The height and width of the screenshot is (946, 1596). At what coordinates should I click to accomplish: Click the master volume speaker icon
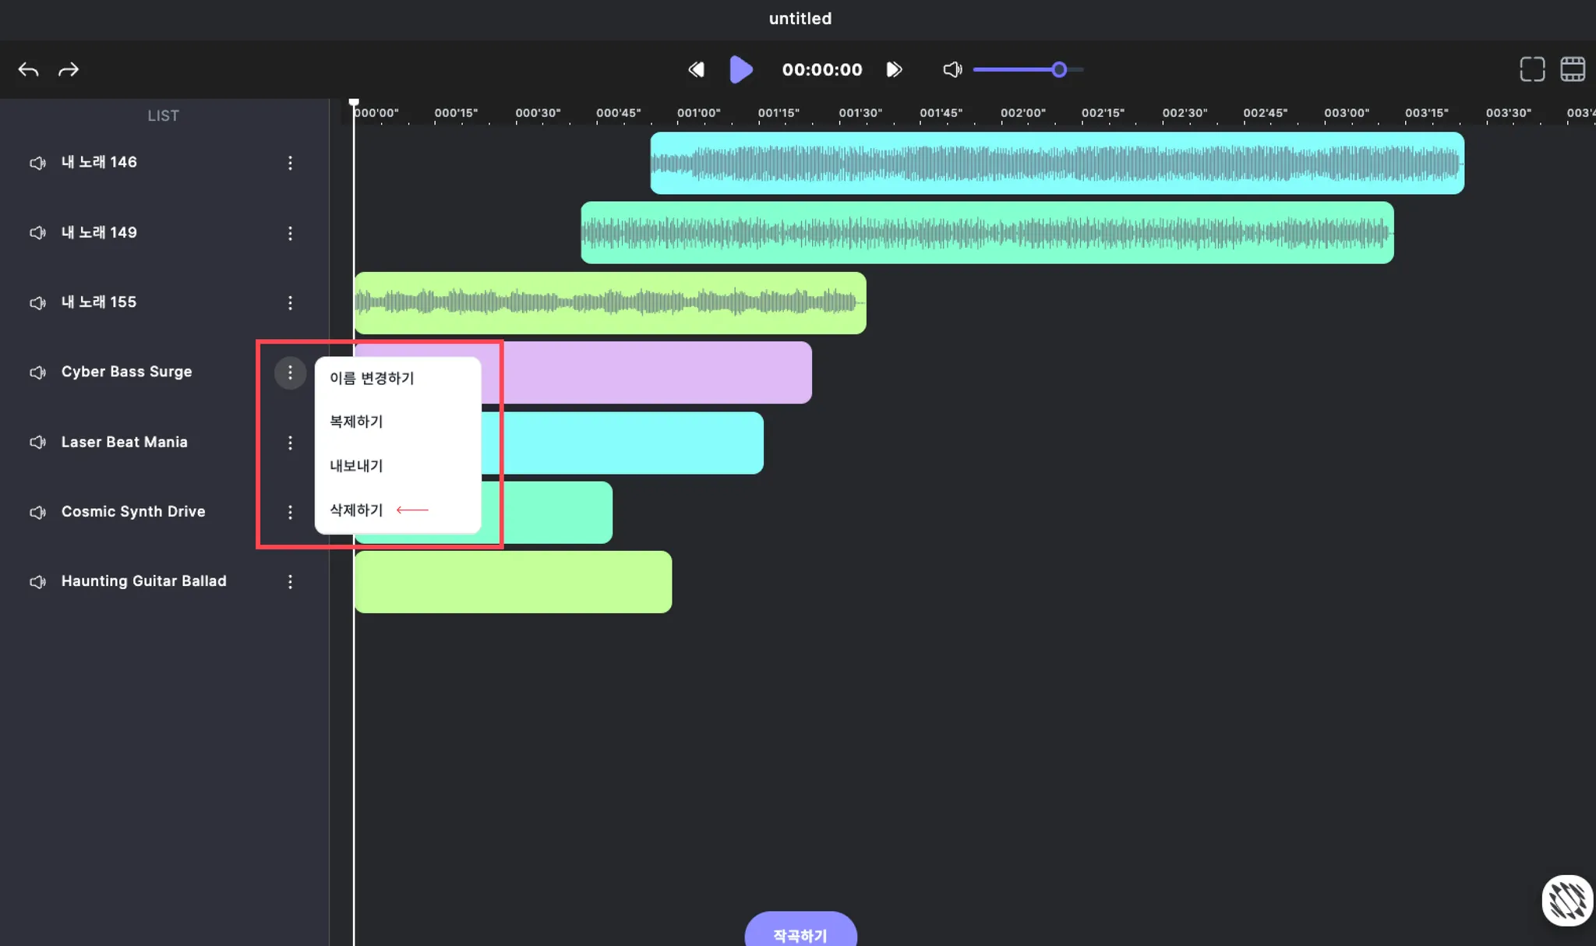tap(952, 70)
